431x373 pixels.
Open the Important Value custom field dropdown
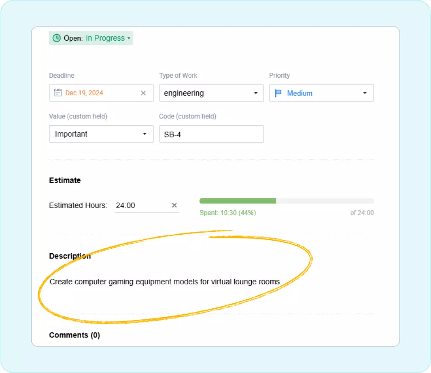tap(102, 134)
